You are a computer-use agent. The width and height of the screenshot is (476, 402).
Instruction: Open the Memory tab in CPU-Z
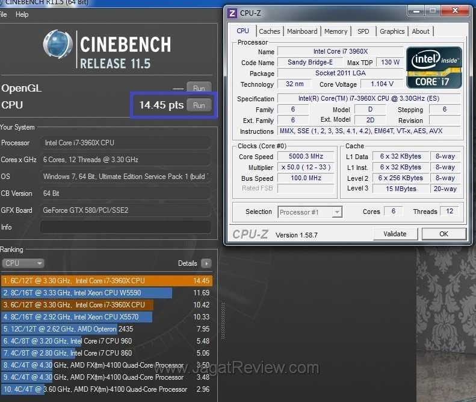point(336,31)
